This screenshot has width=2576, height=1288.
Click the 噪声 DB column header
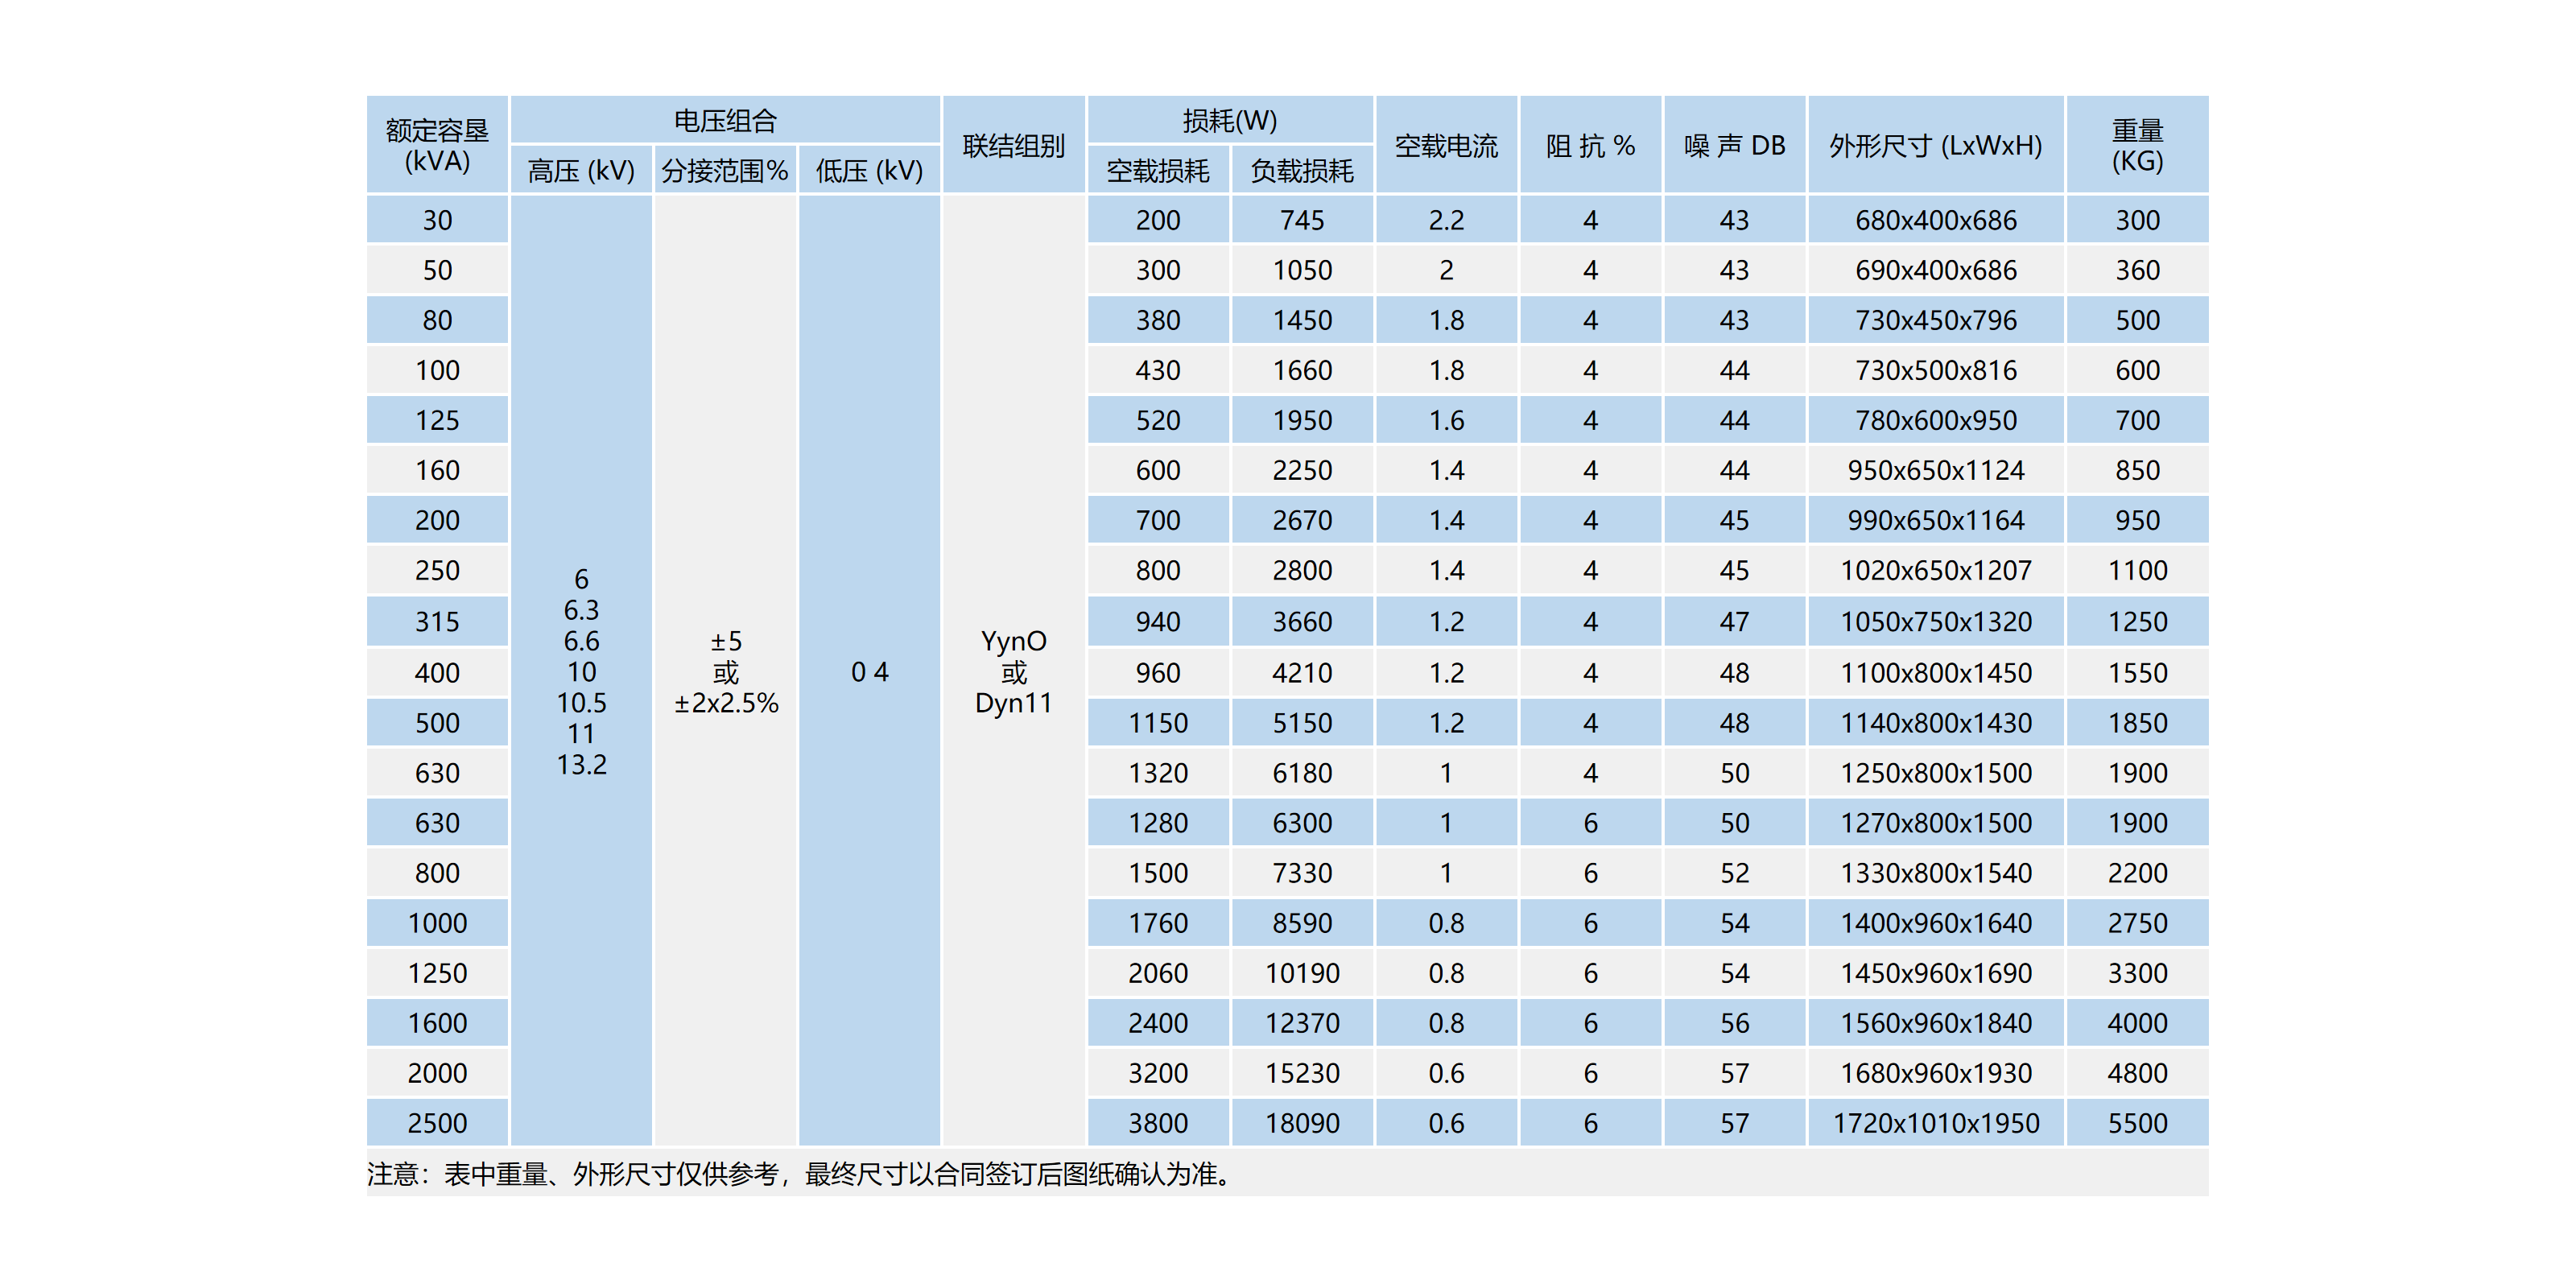pos(1734,145)
